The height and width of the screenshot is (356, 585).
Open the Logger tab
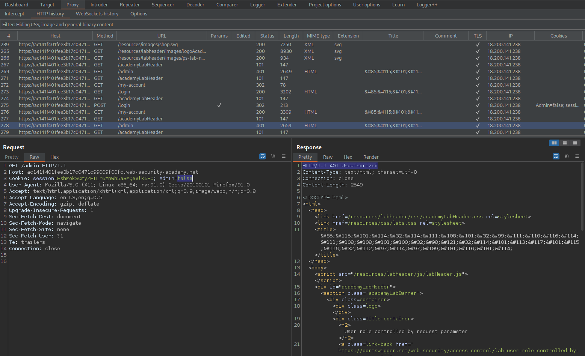[x=258, y=5]
